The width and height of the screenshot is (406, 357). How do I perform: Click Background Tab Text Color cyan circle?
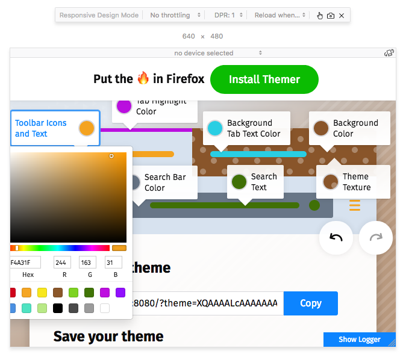[x=215, y=128]
